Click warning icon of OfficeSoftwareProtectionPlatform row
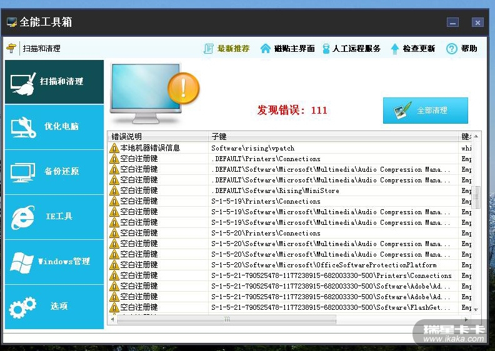This screenshot has width=495, height=351. [114, 265]
